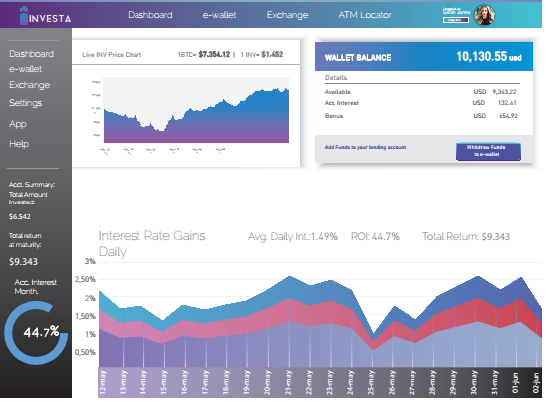Click the 1% y-axis label
The width and height of the screenshot is (548, 403).
click(90, 335)
